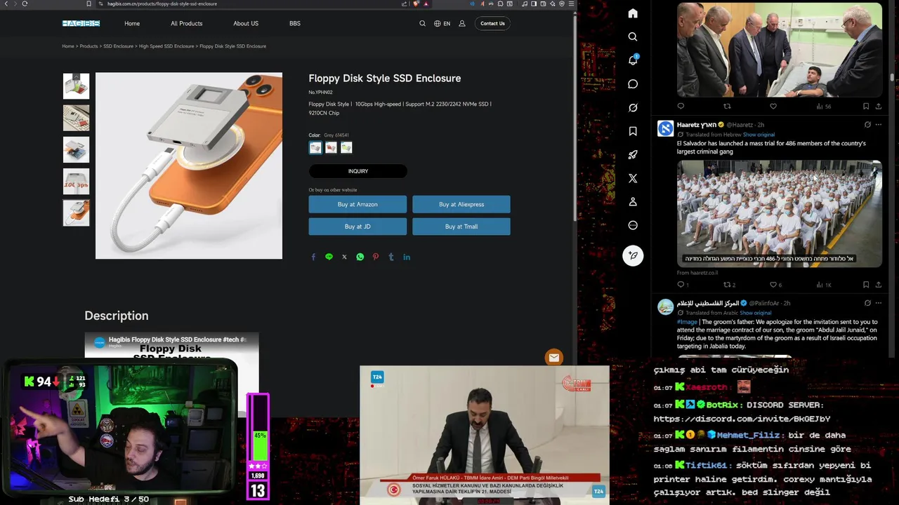Open the rocket icon in X sidebar

point(633,155)
